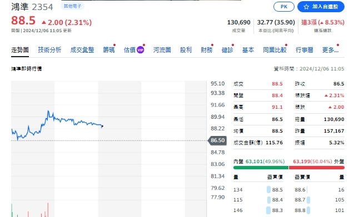Click the PK compare button
This screenshot has height=217, width=349.
[x=284, y=7]
